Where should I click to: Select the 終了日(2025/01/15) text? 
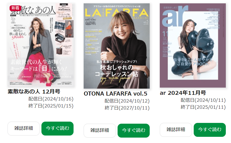[x=51, y=106]
